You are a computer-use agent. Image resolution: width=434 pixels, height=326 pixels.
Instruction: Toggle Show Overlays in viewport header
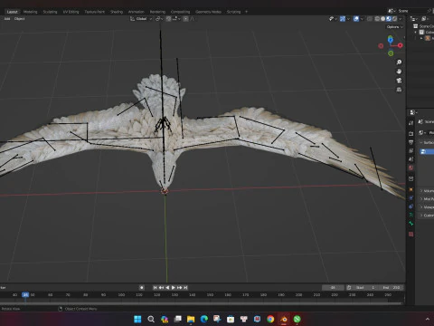pos(356,19)
